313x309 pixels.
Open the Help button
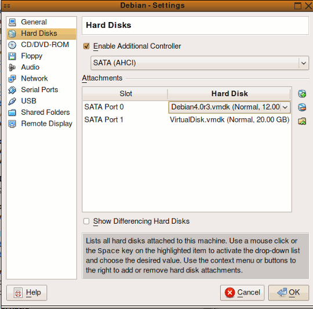[x=27, y=293]
